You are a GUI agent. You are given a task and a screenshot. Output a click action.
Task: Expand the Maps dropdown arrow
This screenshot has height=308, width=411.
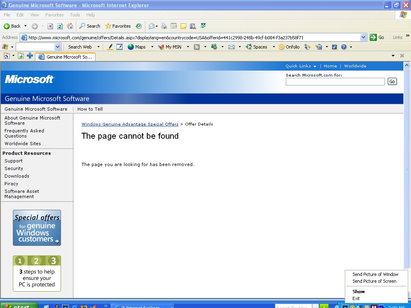pos(152,47)
